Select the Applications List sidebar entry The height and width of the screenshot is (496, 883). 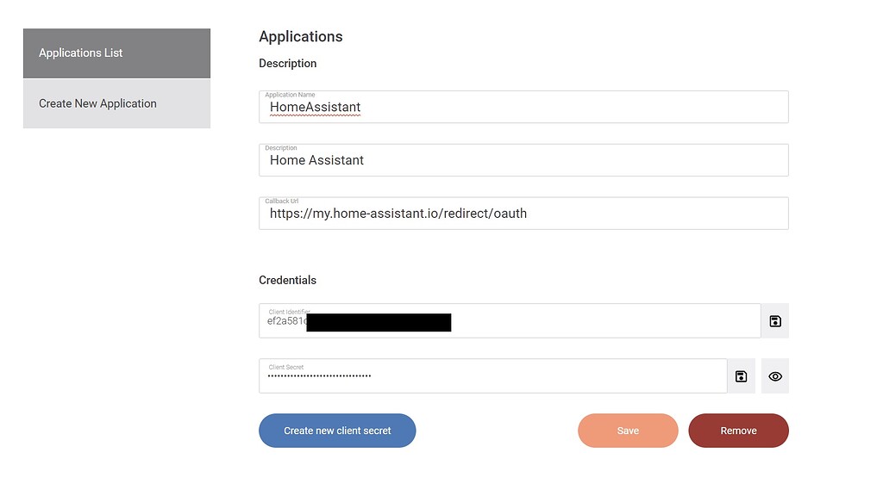[x=116, y=53]
